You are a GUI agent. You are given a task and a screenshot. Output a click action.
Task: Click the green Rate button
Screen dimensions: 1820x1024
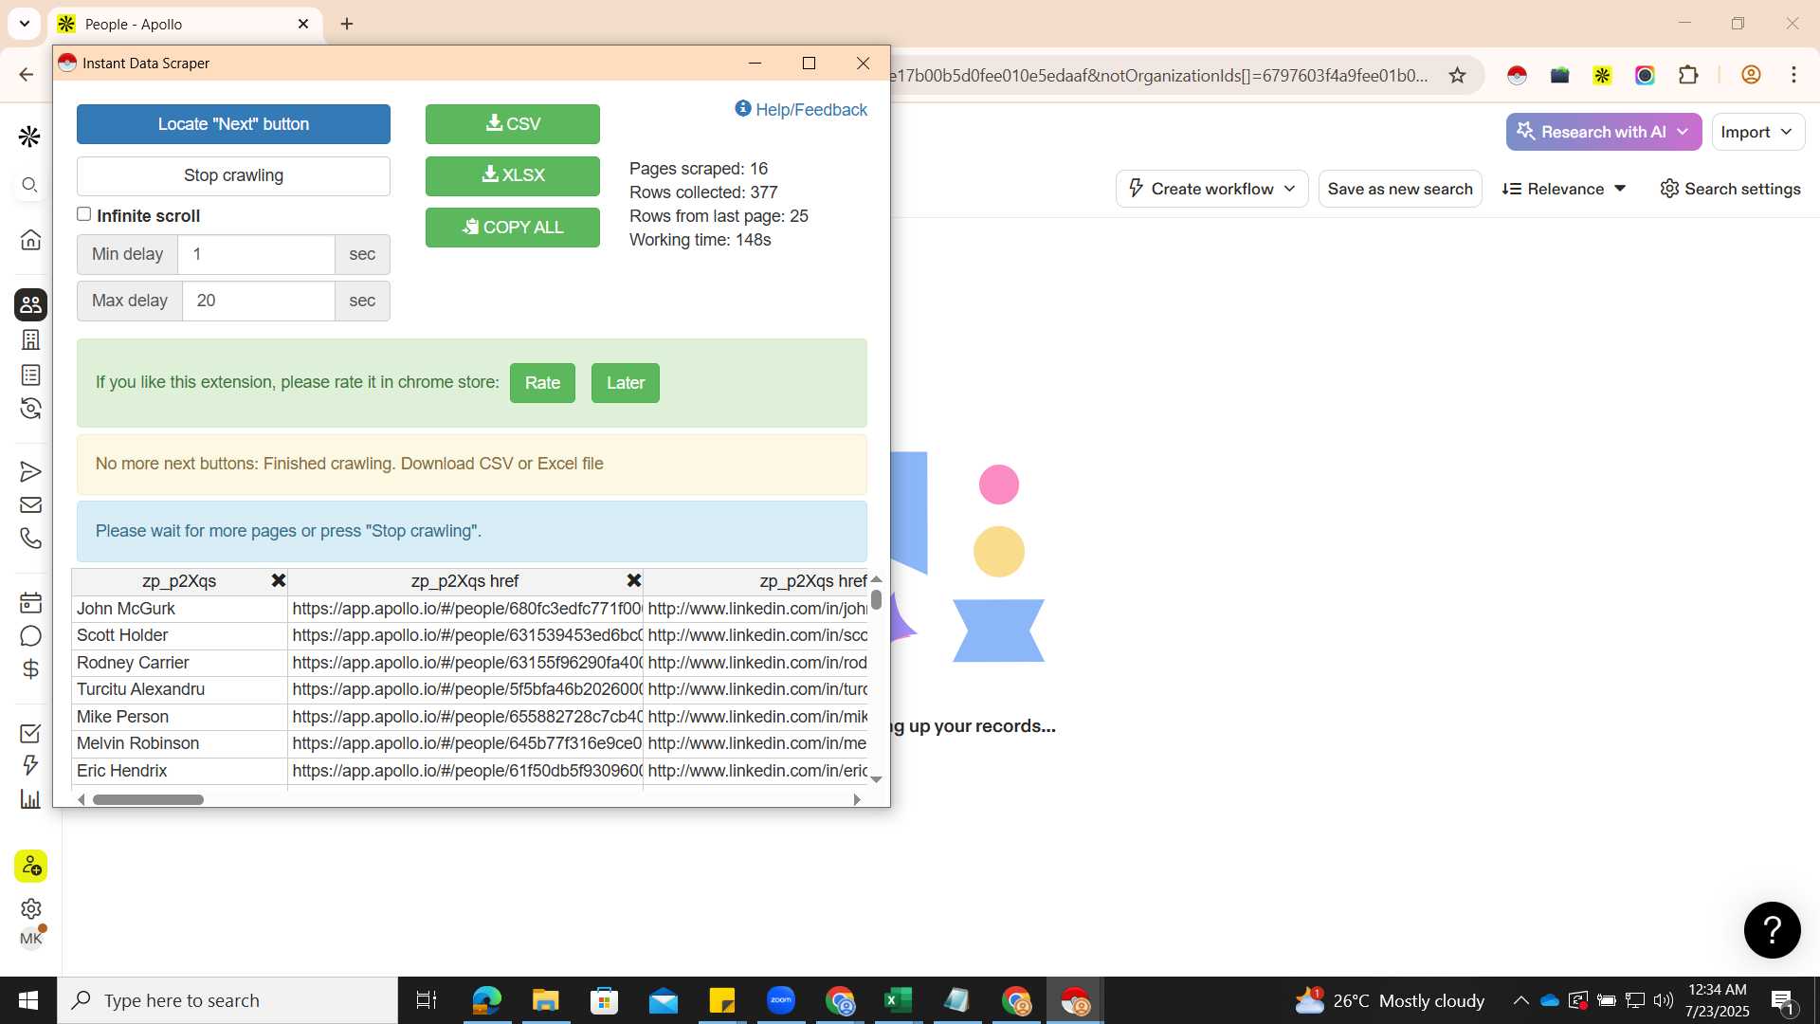pyautogui.click(x=542, y=383)
